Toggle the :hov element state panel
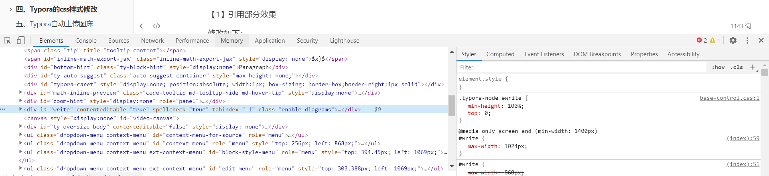The width and height of the screenshot is (769, 176). pyautogui.click(x=718, y=67)
